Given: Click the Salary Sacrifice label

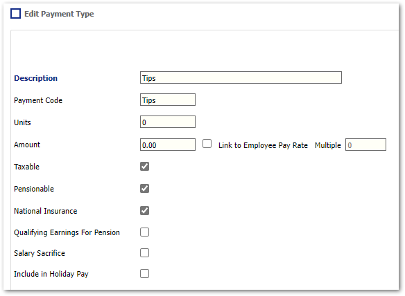Looking at the screenshot, I should click(x=40, y=253).
